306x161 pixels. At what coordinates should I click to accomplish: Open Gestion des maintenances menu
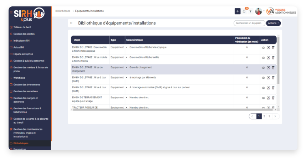(28, 133)
